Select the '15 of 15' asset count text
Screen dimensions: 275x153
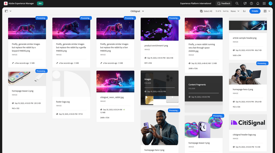tap(218, 11)
